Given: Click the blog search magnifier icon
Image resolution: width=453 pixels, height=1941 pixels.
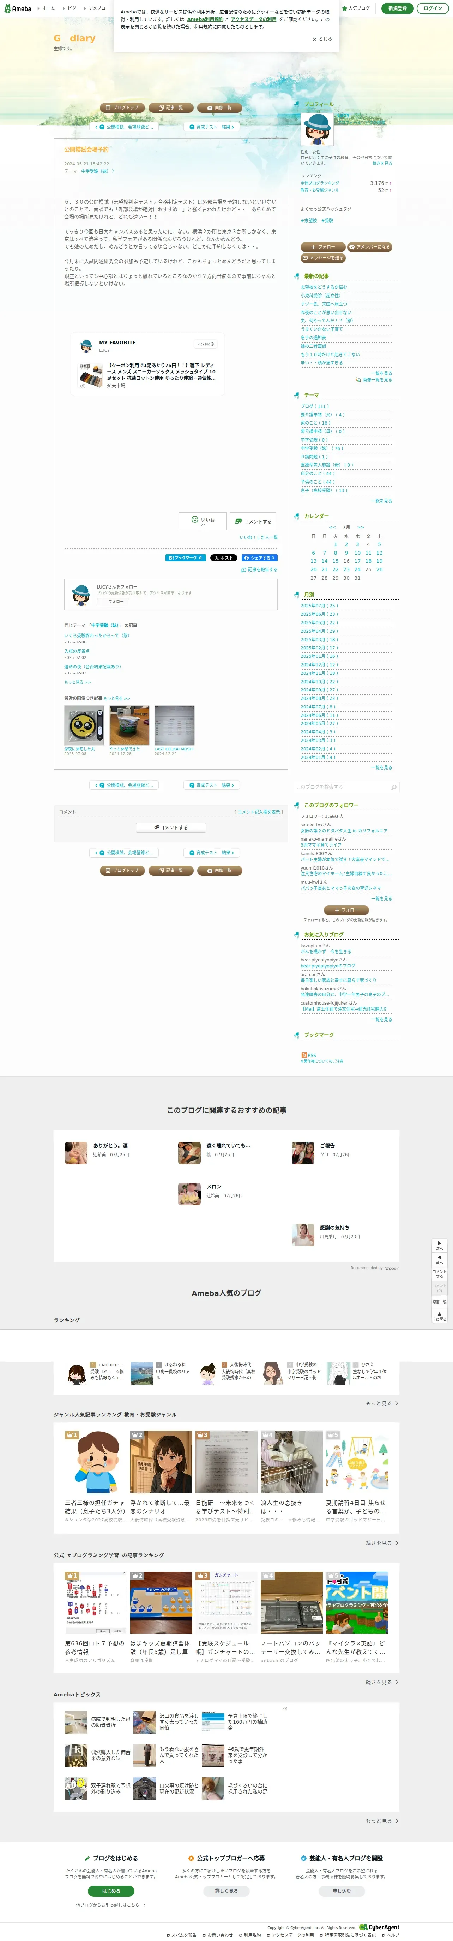Looking at the screenshot, I should [394, 788].
